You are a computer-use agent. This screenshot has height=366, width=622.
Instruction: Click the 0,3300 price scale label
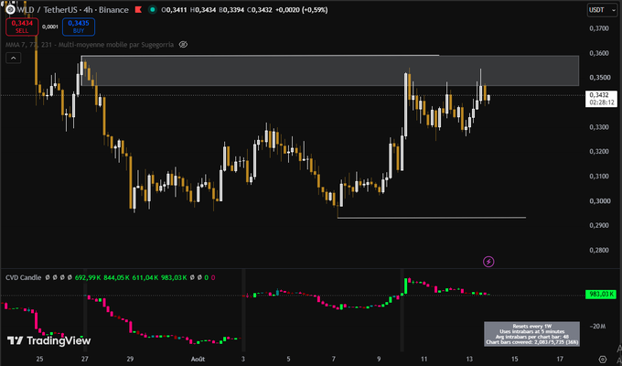tap(599, 127)
